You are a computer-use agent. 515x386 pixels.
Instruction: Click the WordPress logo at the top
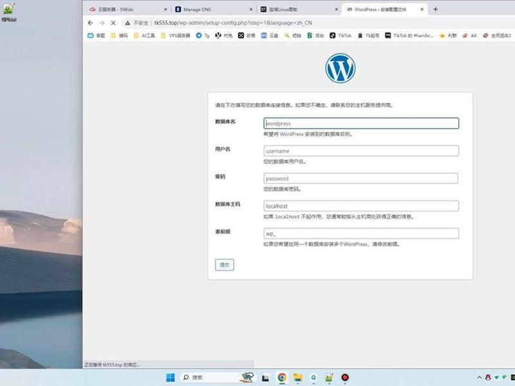tap(341, 68)
